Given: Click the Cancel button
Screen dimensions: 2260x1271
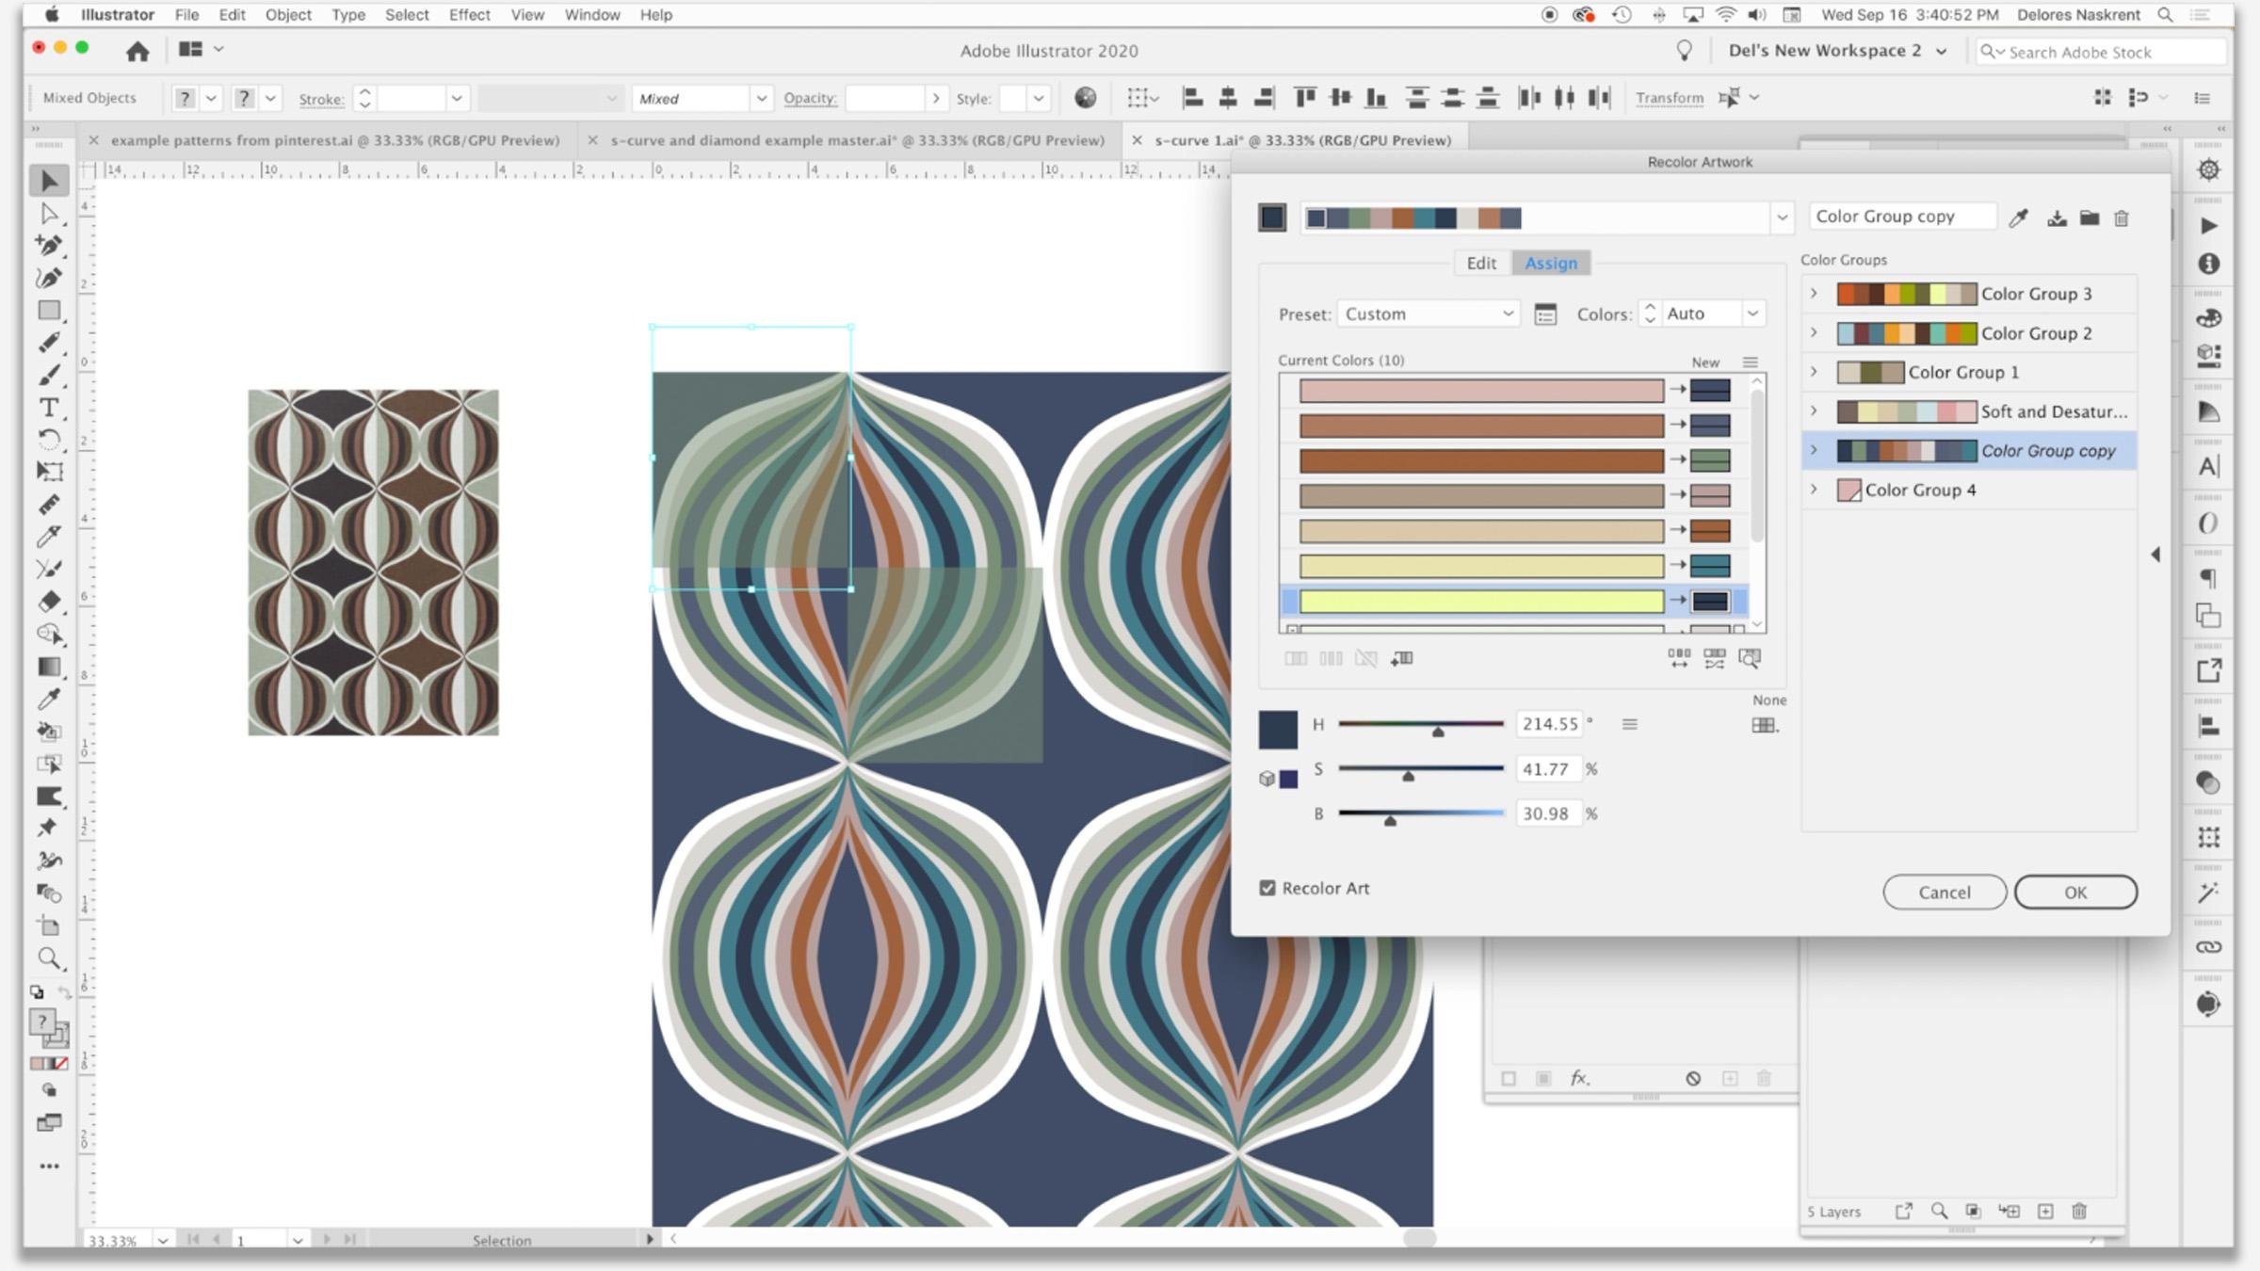Looking at the screenshot, I should click(x=1944, y=892).
